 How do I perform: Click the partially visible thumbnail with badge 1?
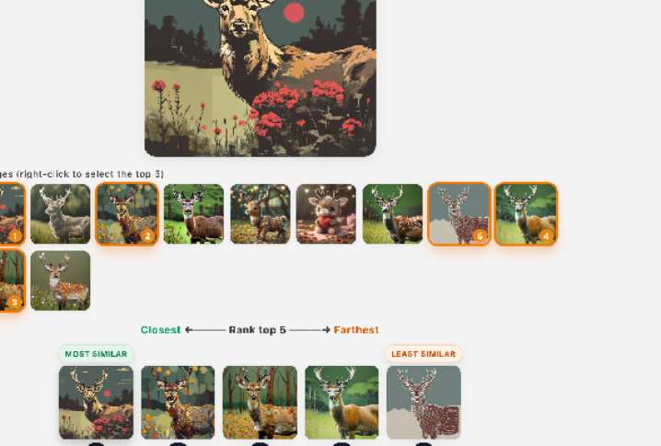[x=12, y=214]
